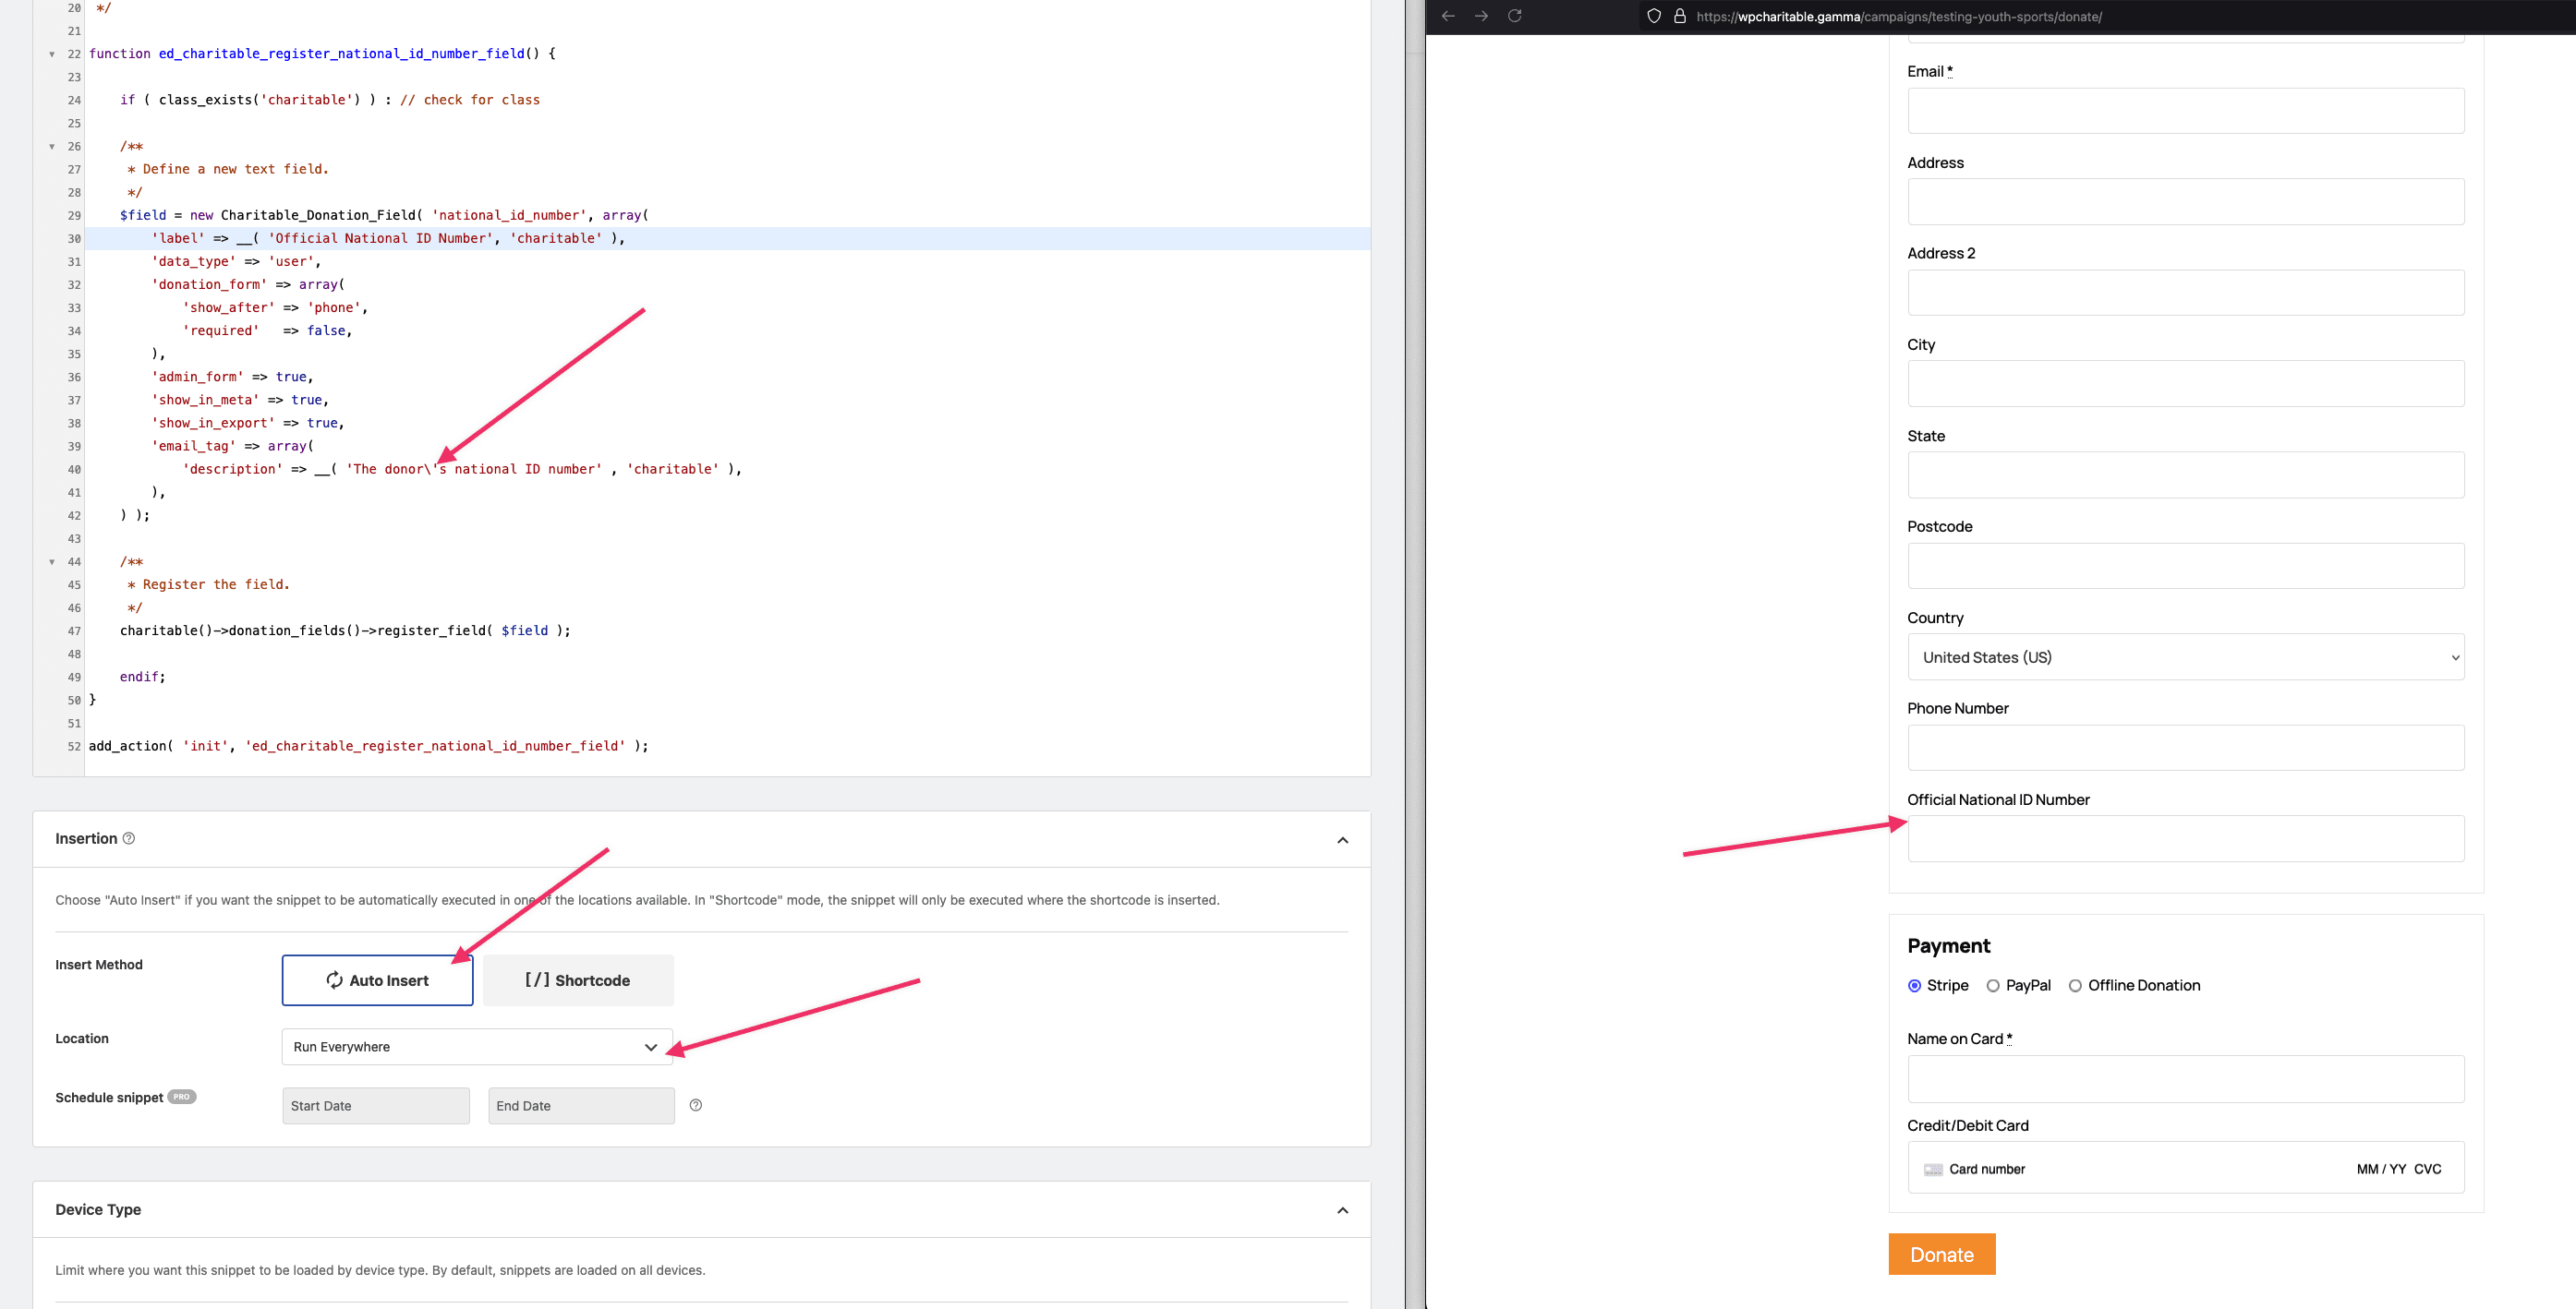
Task: Open the Location dropdown set to Run Everywhere
Action: coord(478,1046)
